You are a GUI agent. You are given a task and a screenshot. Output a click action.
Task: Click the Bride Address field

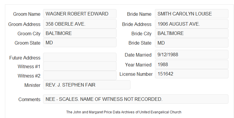click(x=192, y=24)
